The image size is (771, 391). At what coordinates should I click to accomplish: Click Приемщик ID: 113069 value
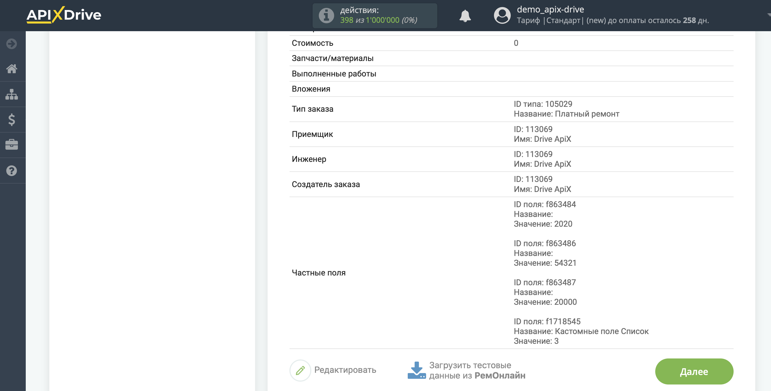point(533,129)
